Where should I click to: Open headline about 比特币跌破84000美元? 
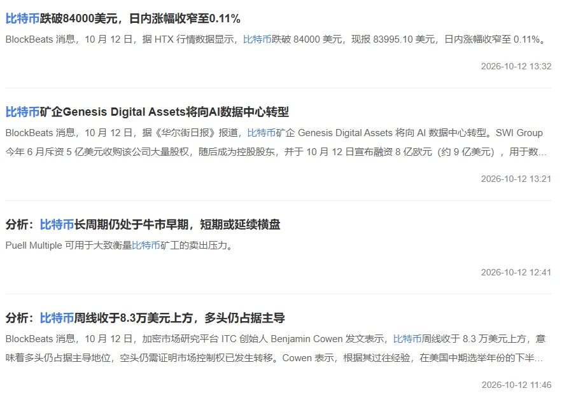123,18
